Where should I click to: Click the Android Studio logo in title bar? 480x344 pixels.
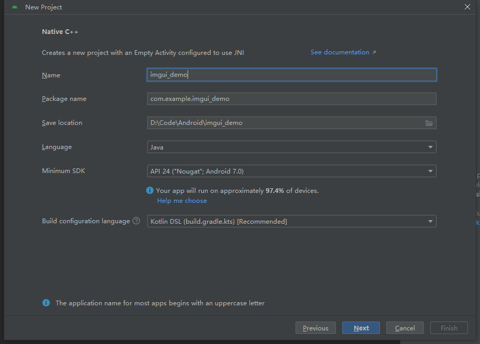15,7
